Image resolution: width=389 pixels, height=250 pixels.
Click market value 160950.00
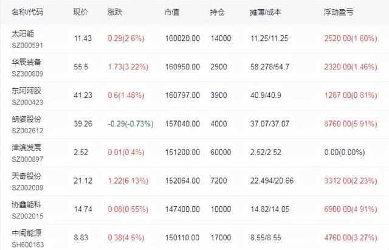tap(182, 67)
